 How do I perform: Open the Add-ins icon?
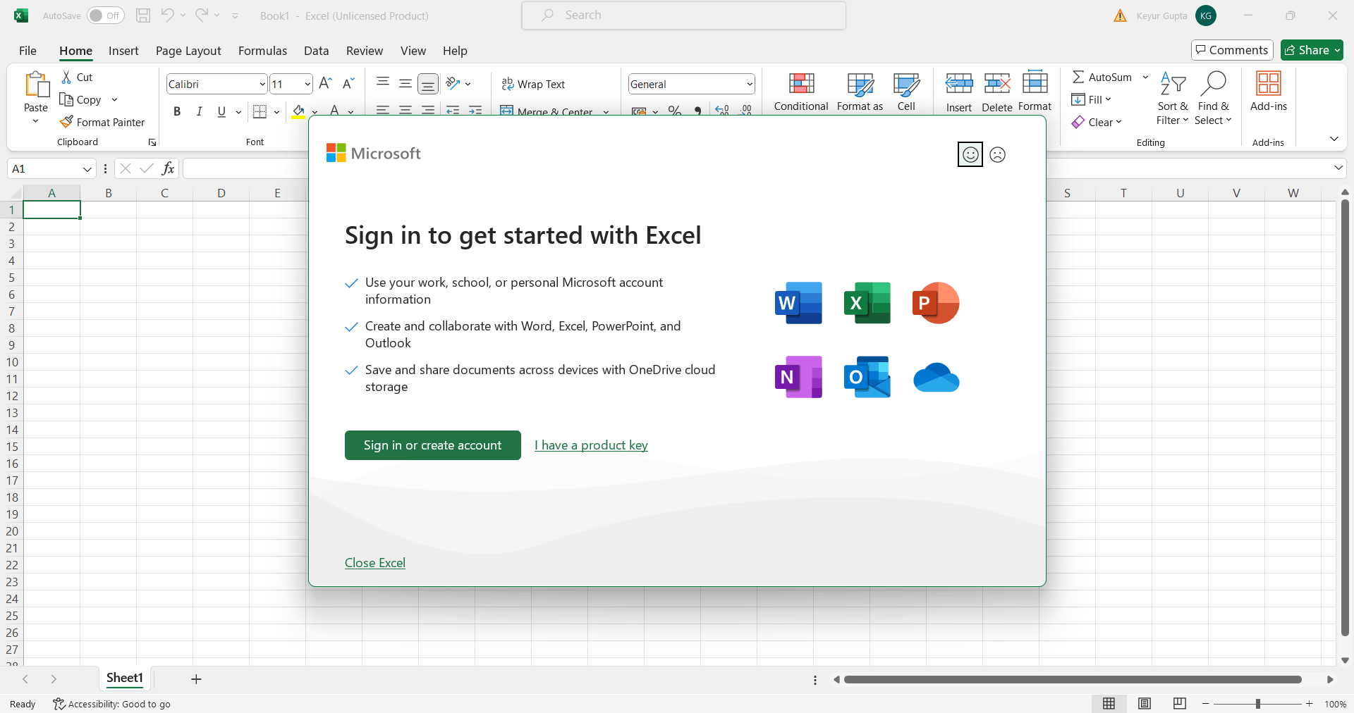pyautogui.click(x=1269, y=83)
